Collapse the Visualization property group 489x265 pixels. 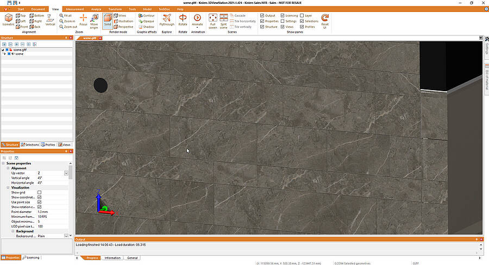8,187
